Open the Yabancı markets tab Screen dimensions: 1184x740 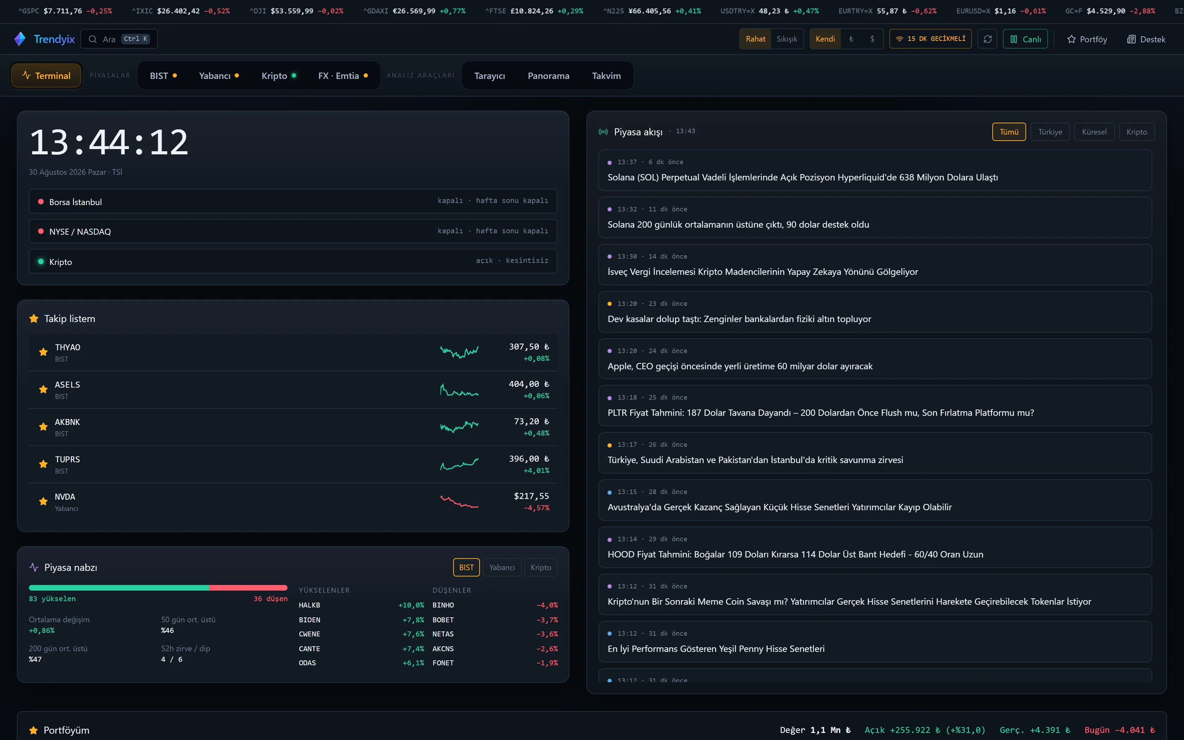[x=219, y=76]
